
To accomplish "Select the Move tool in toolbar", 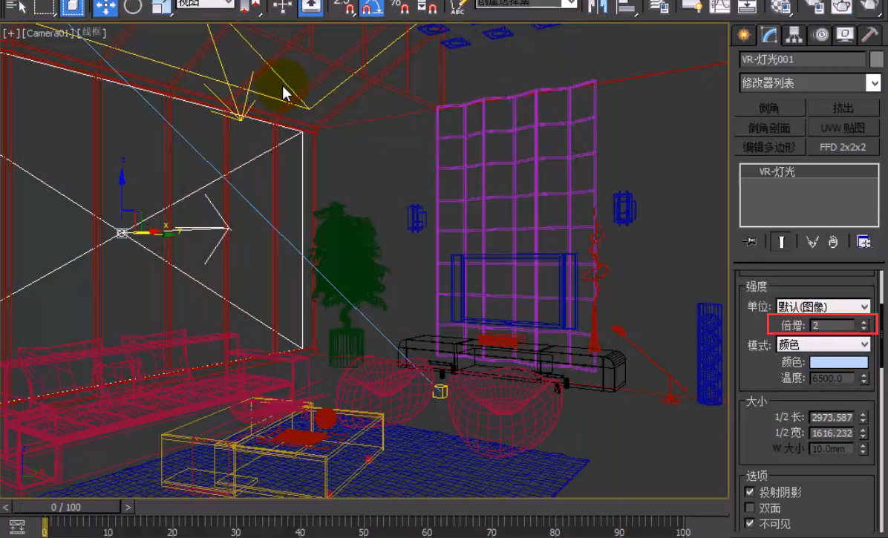I will coord(105,7).
